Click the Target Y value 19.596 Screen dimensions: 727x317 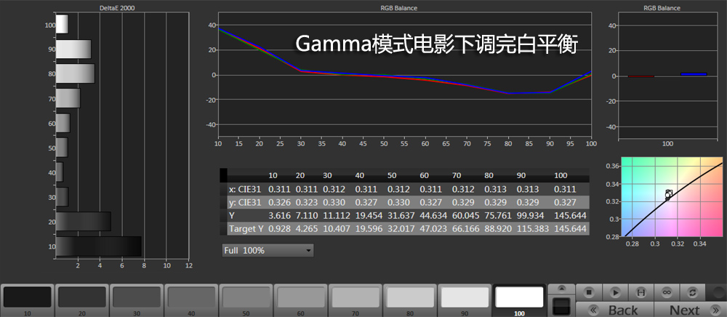[369, 228]
